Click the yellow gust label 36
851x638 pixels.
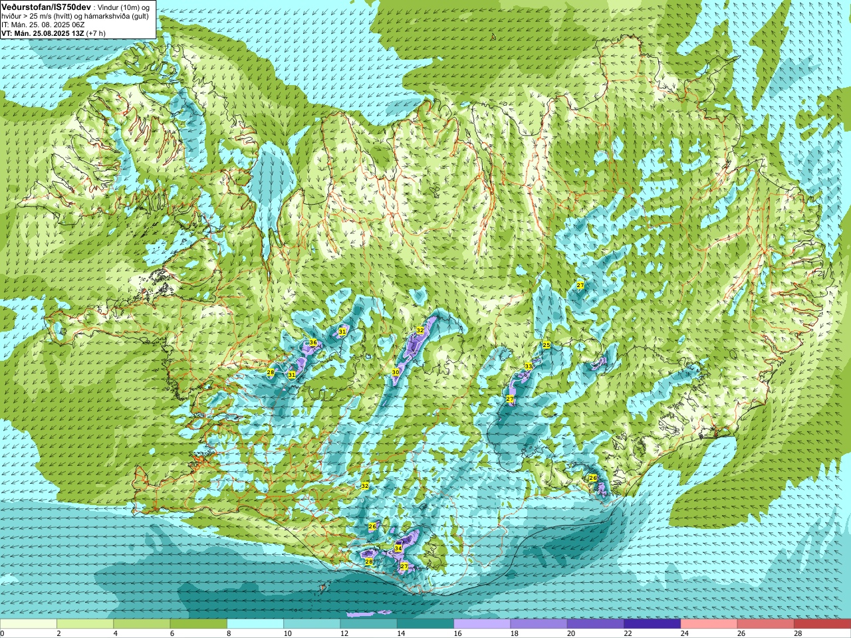pyautogui.click(x=312, y=343)
